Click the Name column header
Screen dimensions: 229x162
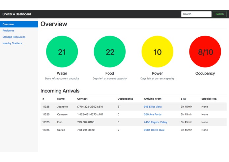pos(61,99)
